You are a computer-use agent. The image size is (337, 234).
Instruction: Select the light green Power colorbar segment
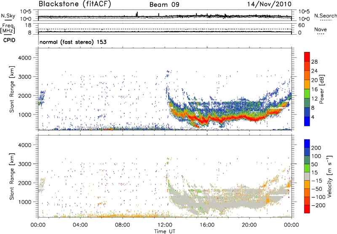pos(307,94)
